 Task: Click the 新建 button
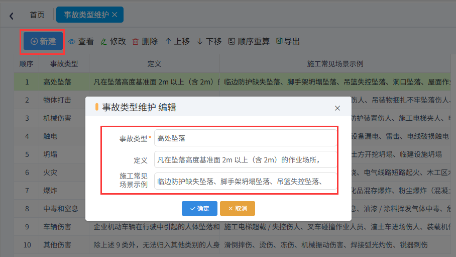pos(43,41)
